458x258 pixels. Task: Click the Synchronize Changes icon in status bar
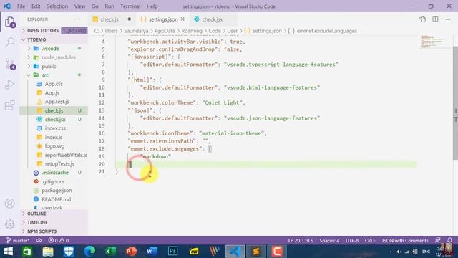[x=39, y=241]
